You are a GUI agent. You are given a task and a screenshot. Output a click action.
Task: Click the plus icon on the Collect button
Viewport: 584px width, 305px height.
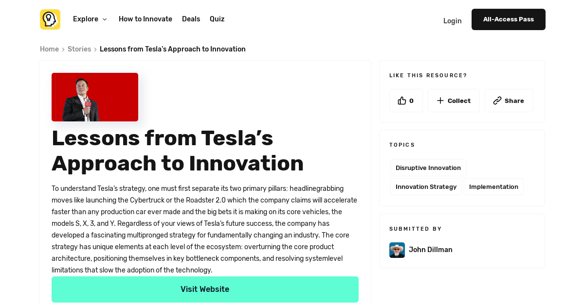click(440, 101)
